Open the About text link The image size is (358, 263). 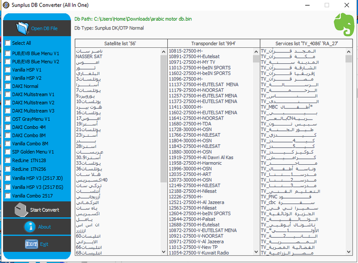(x=44, y=227)
